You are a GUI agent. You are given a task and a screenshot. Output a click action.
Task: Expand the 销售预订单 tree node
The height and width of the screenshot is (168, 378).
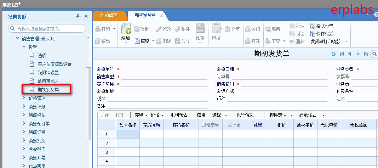point(24,123)
